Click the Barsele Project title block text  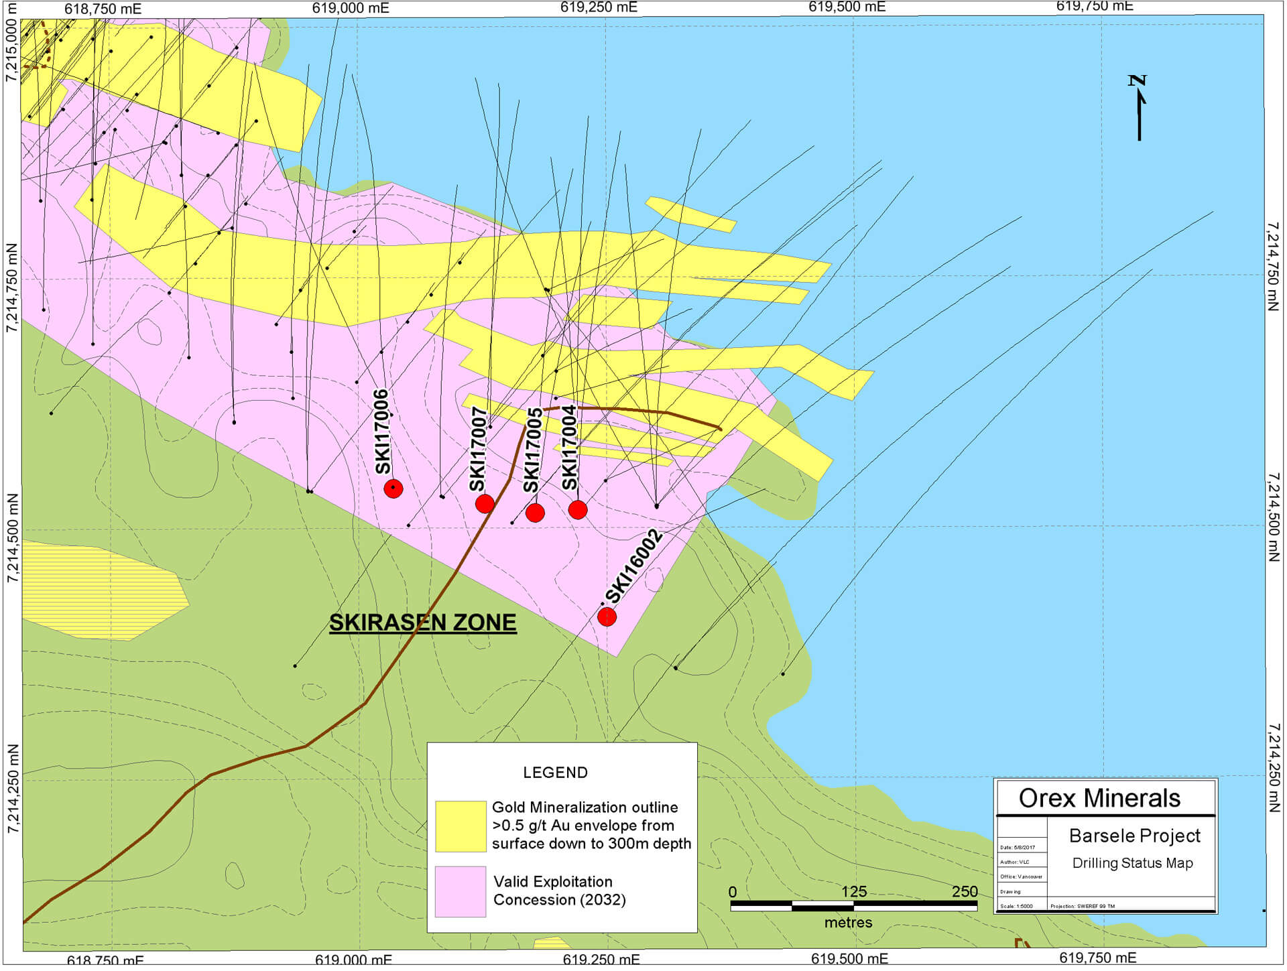1135,836
